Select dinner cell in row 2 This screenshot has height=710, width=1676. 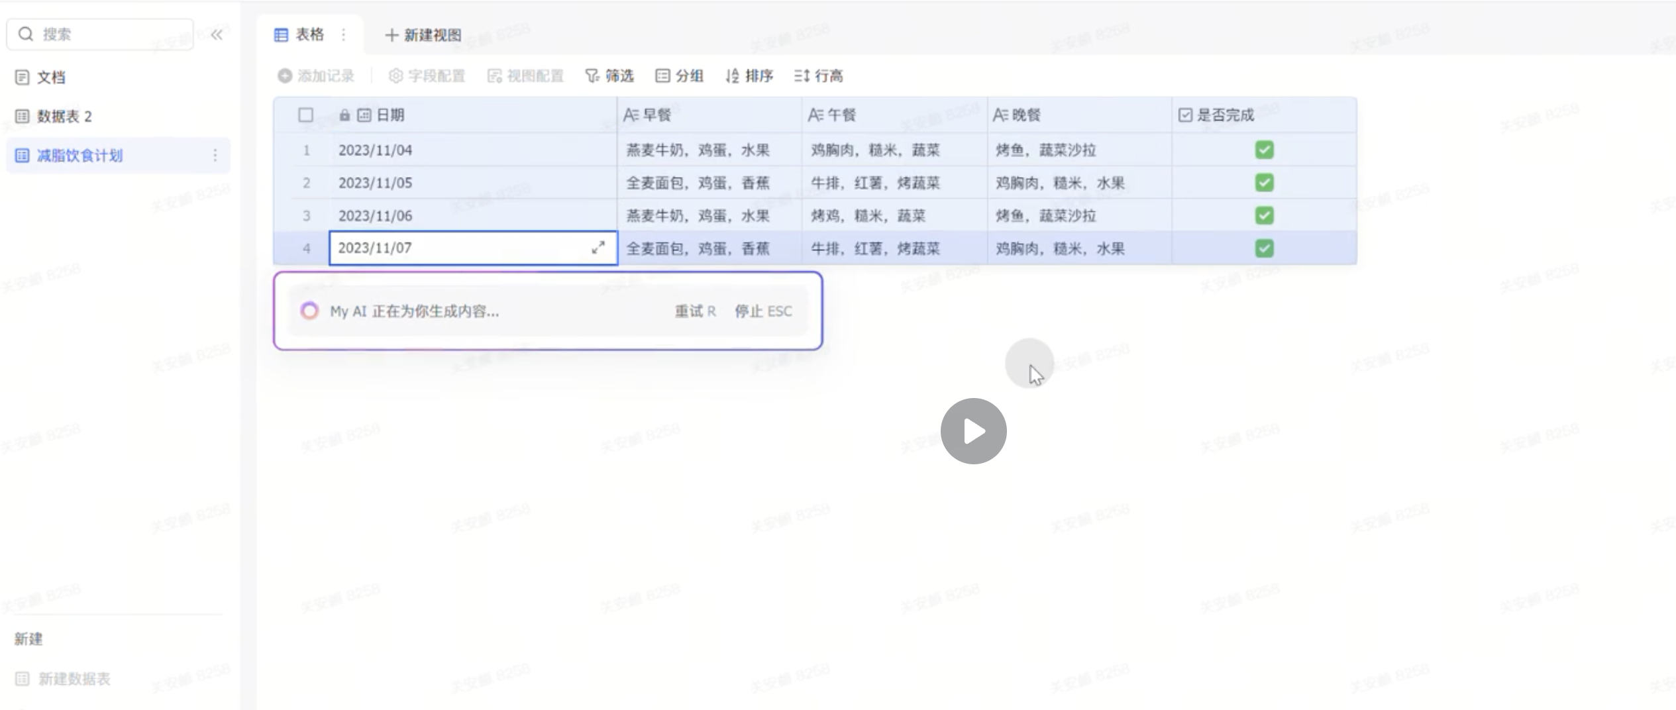coord(1079,182)
